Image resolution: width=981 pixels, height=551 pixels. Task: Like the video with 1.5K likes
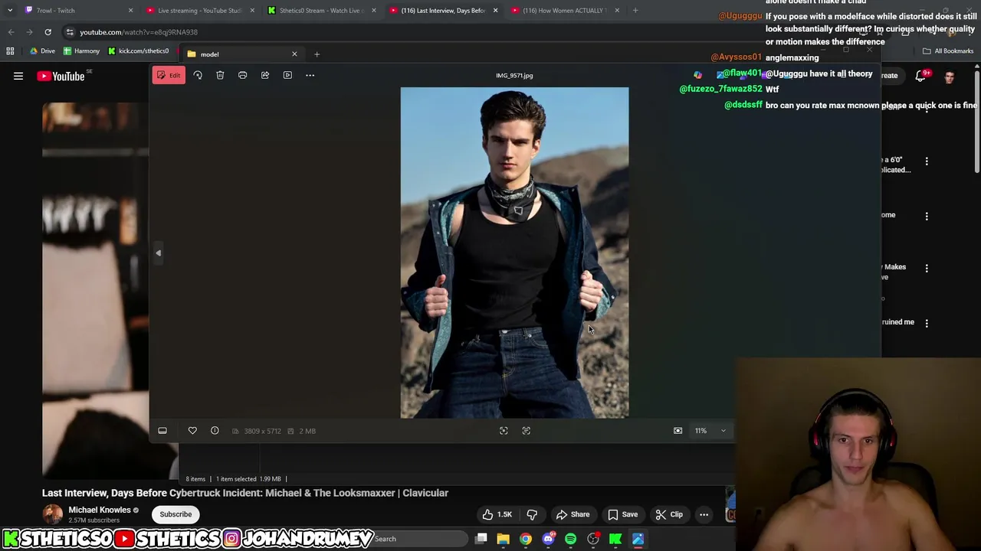pyautogui.click(x=496, y=514)
